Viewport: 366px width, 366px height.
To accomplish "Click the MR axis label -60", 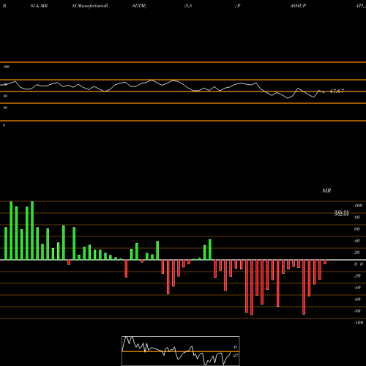I will tap(357, 299).
